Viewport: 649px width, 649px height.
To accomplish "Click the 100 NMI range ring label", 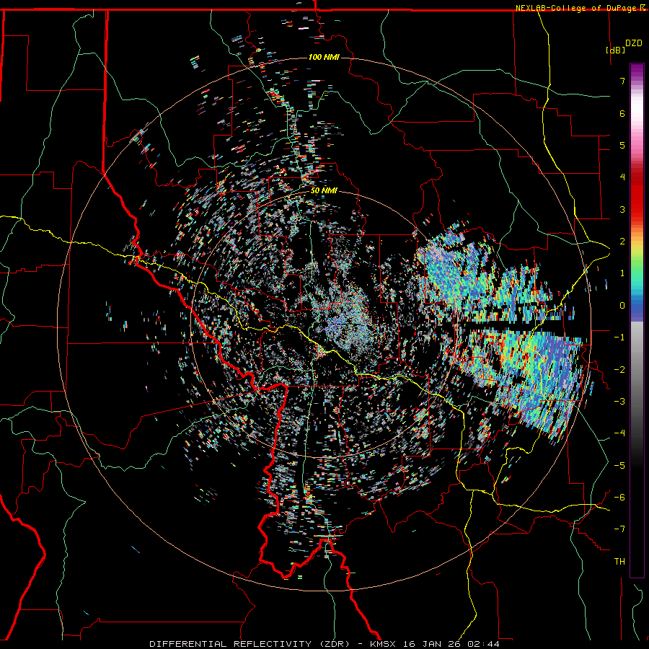I will [324, 57].
